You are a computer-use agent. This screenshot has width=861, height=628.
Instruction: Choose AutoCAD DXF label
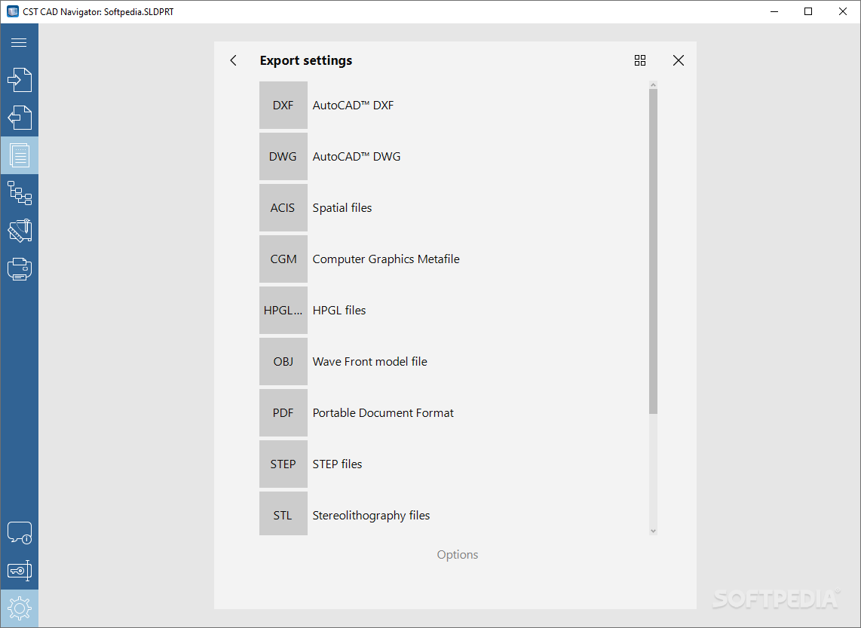coord(353,106)
